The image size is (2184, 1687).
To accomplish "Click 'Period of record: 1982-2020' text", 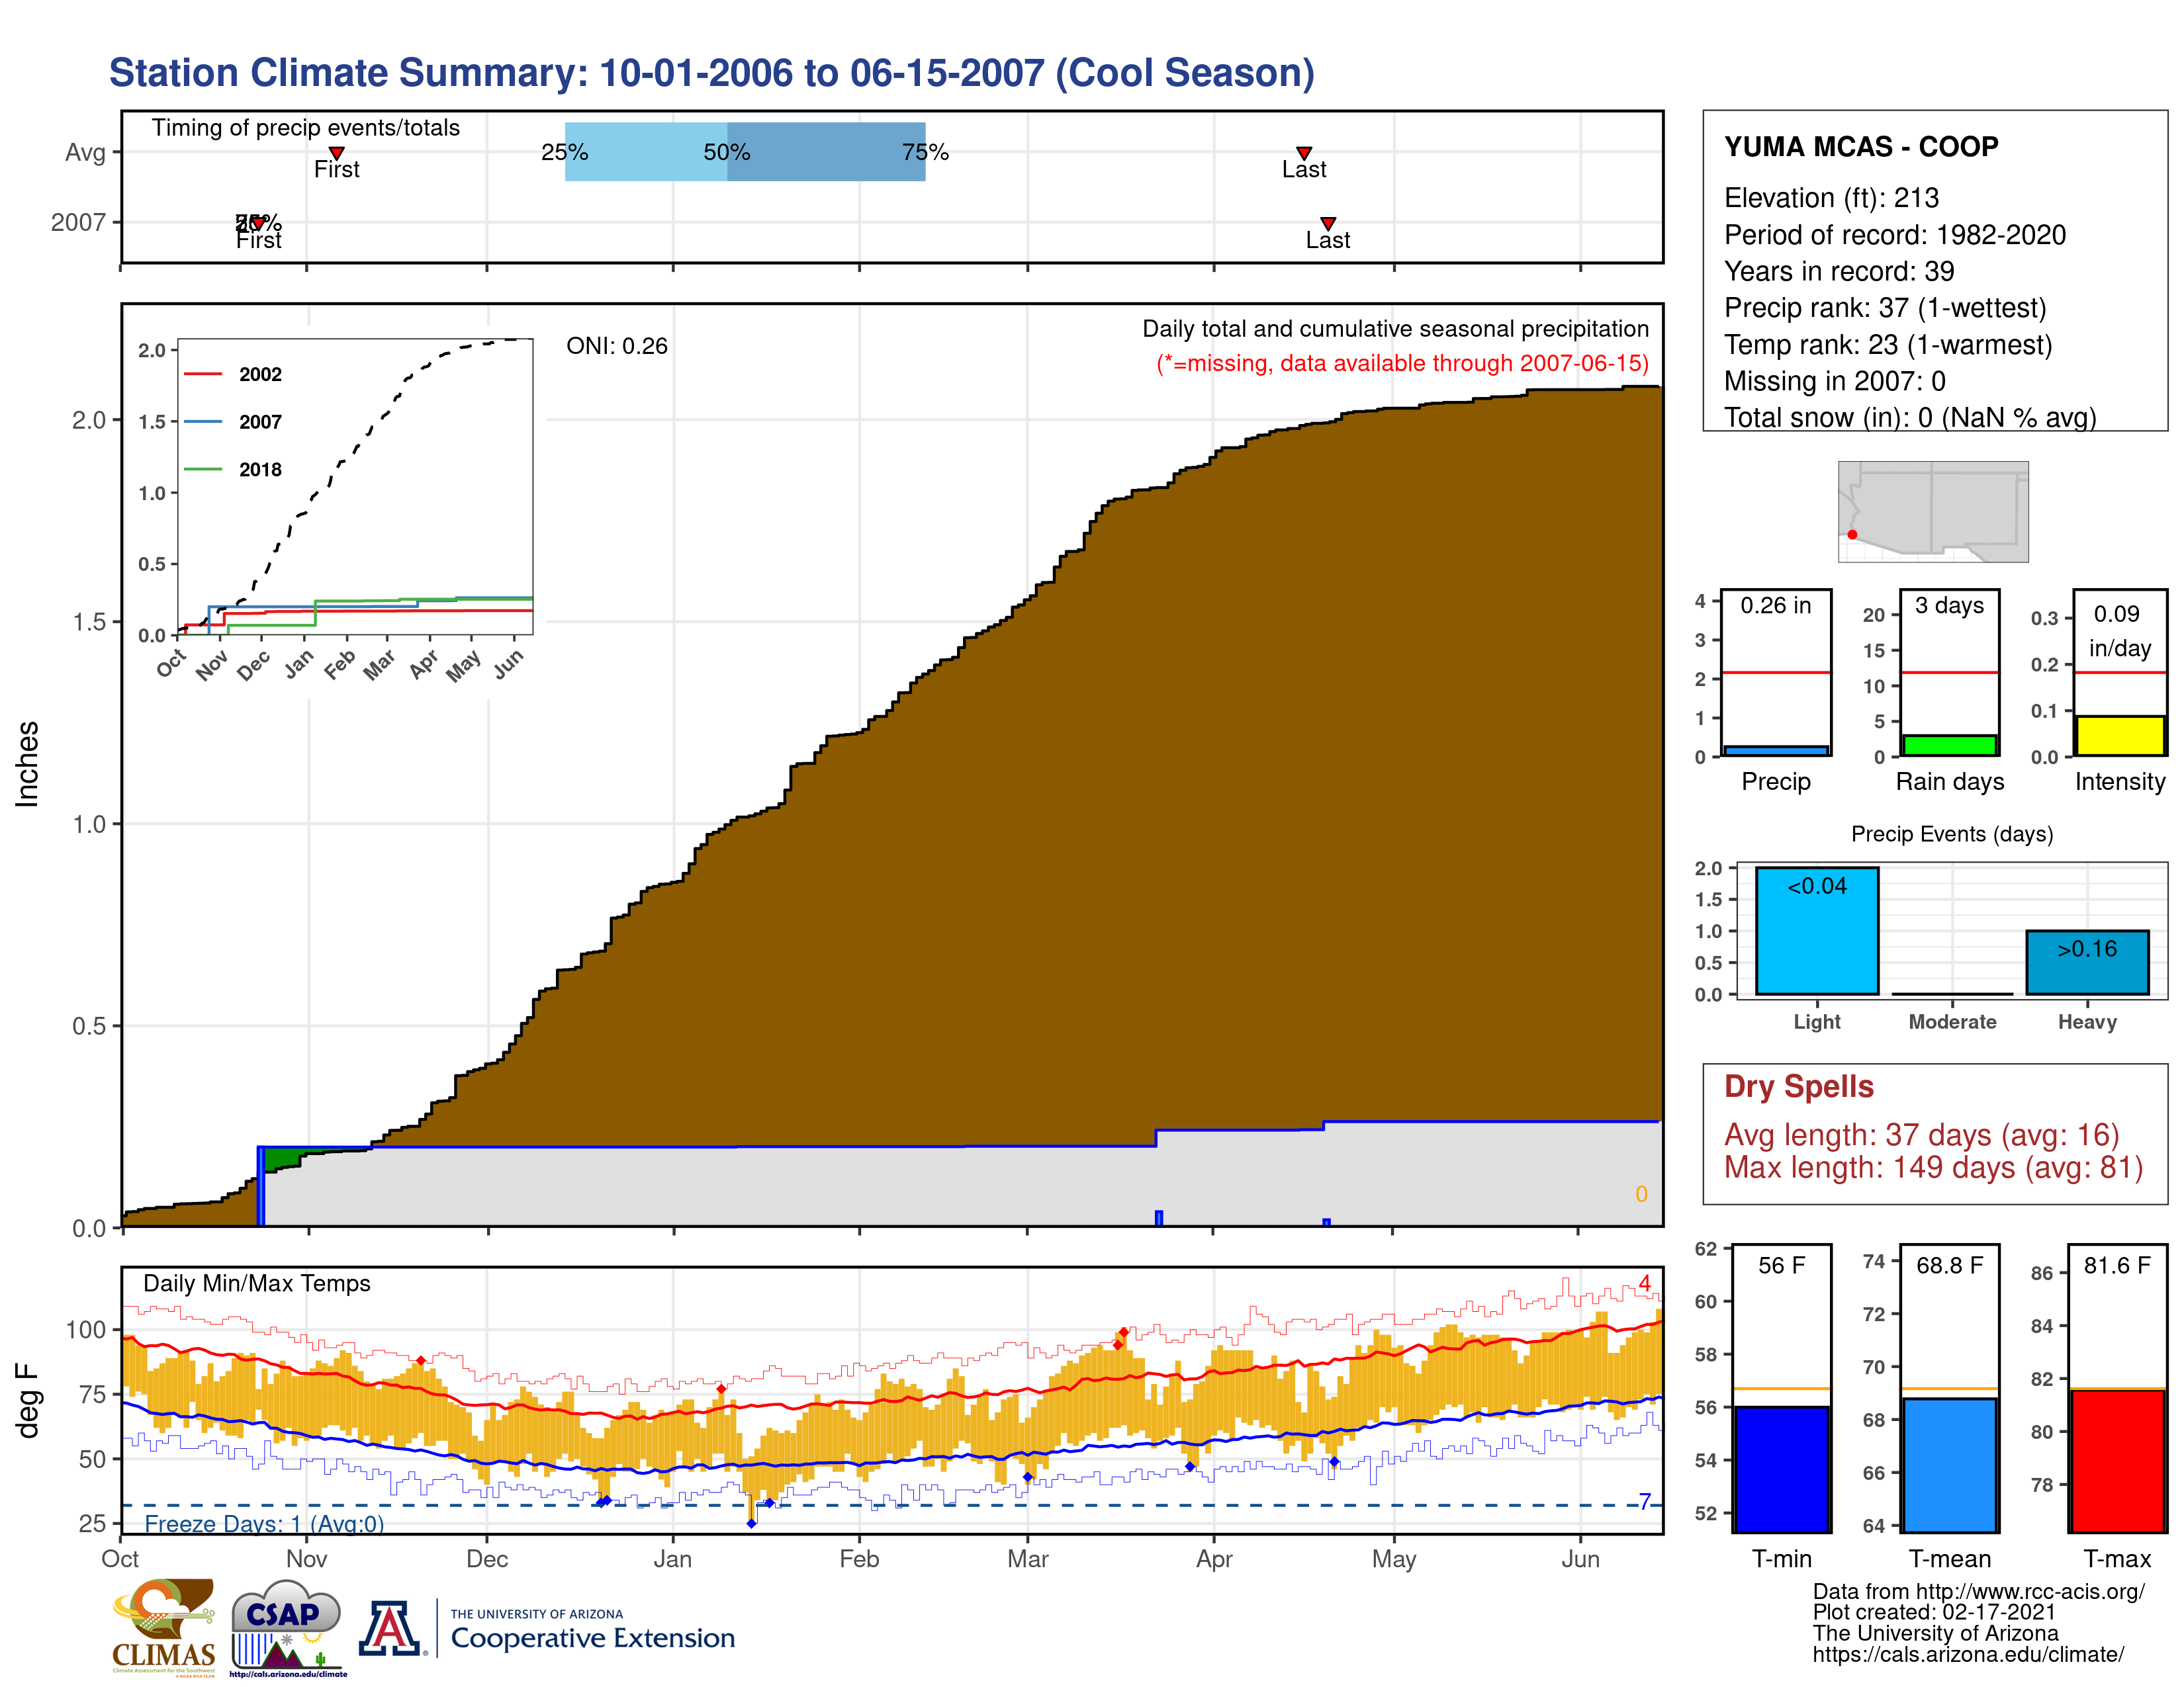I will 1894,235.
